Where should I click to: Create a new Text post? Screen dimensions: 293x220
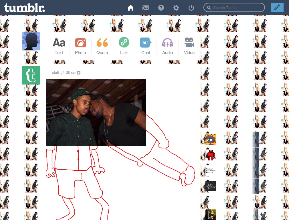coord(59,46)
